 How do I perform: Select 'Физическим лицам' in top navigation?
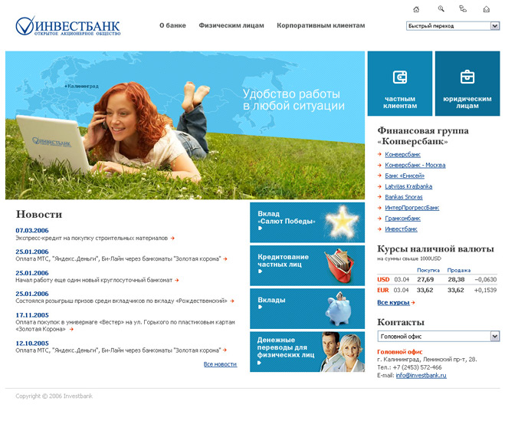pos(231,26)
